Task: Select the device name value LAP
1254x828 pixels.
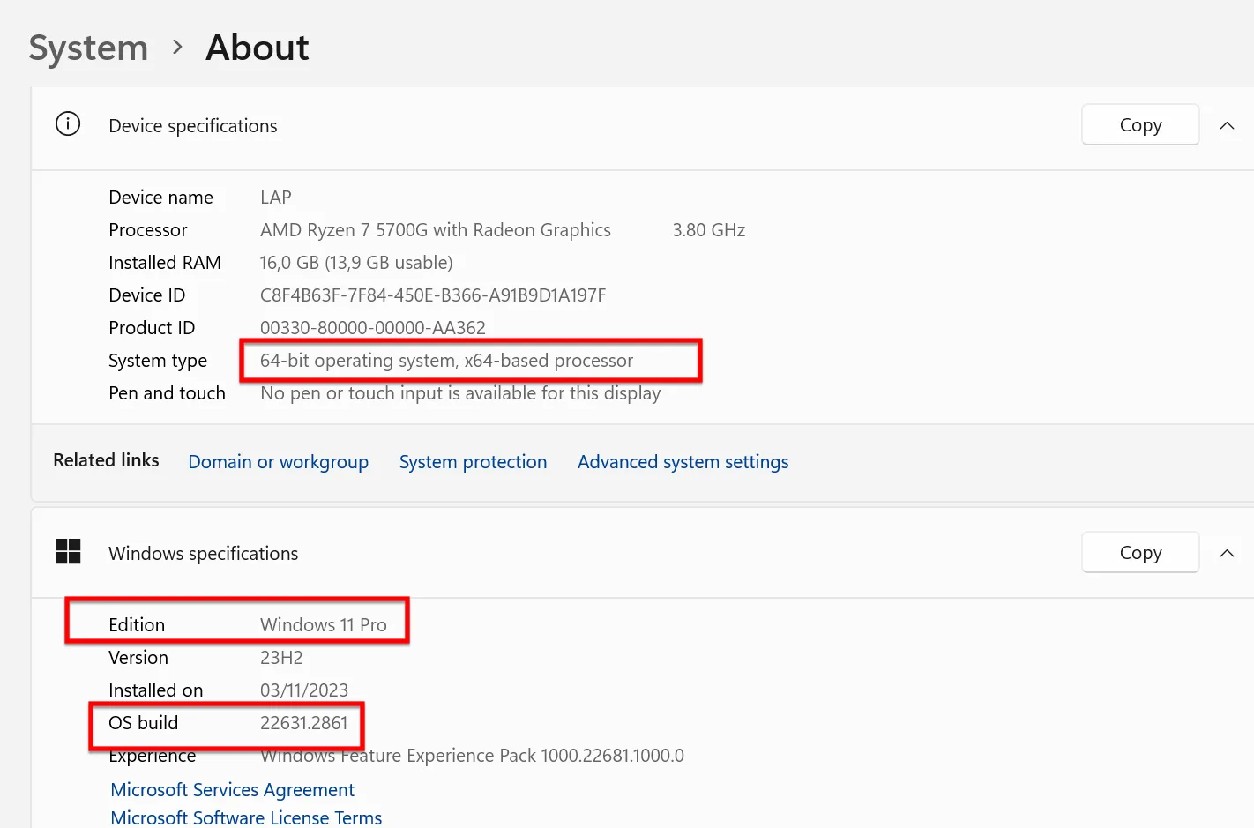Action: [x=276, y=198]
